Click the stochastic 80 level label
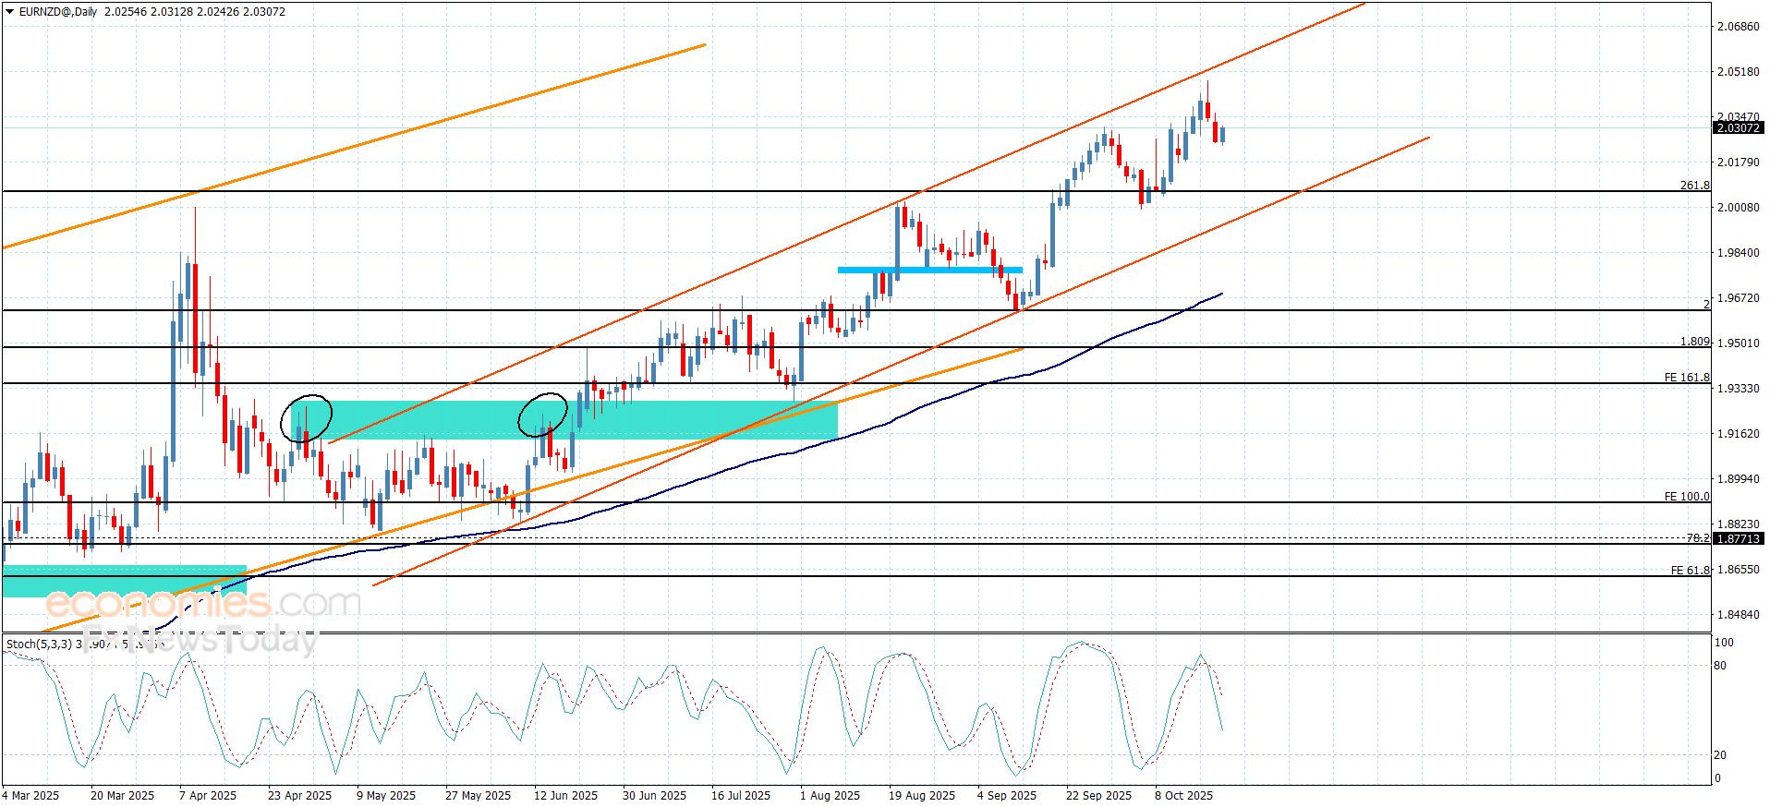This screenshot has width=1770, height=807. pyautogui.click(x=1719, y=665)
